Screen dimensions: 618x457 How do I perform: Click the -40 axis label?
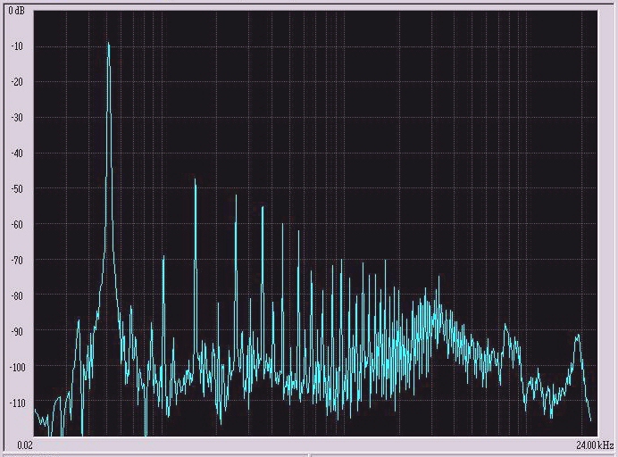pyautogui.click(x=18, y=154)
